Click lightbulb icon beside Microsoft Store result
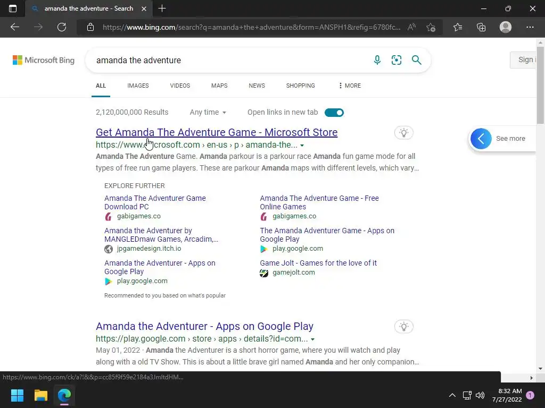 (x=403, y=132)
